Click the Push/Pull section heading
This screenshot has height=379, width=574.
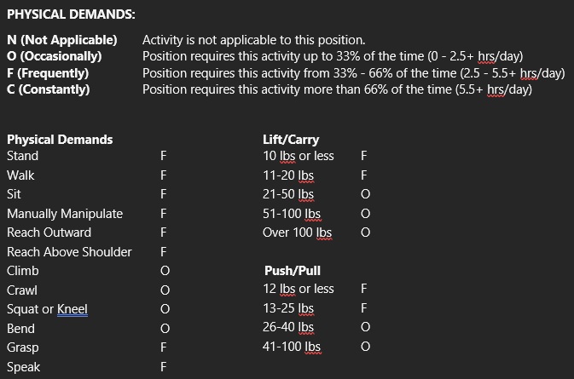293,271
